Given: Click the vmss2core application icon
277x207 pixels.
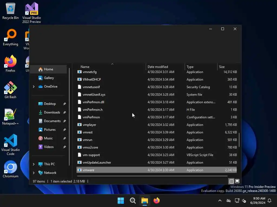Looking at the screenshot, I should [80, 147].
